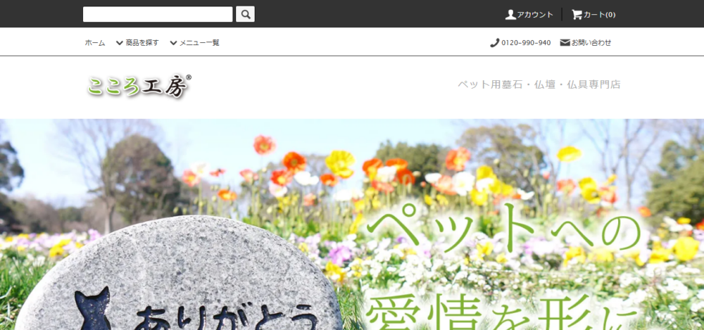Click the envelope mail icon
704x330 pixels.
pos(565,43)
